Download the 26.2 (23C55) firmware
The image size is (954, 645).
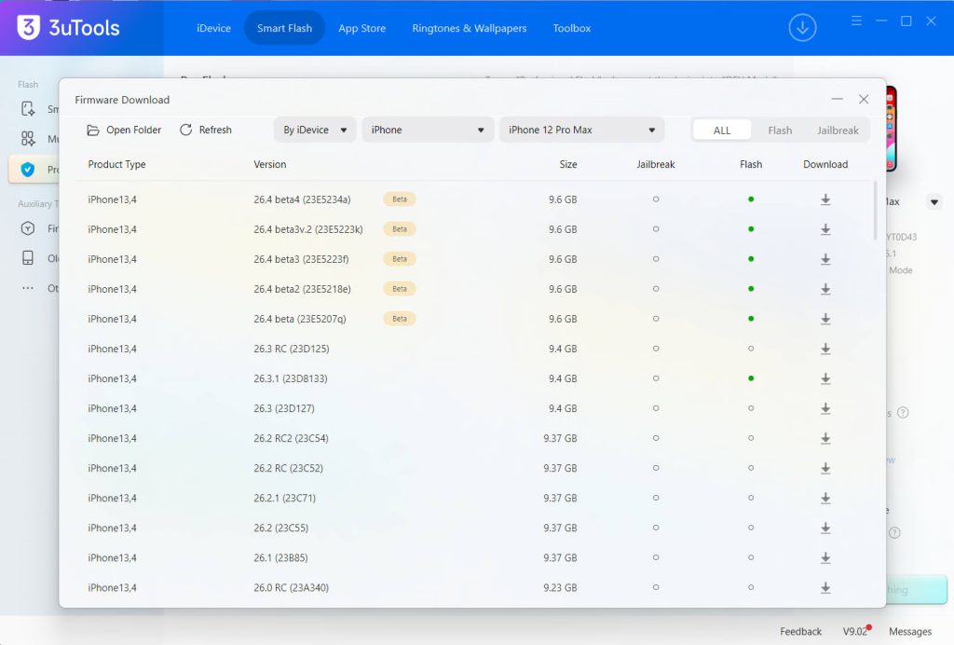(825, 528)
